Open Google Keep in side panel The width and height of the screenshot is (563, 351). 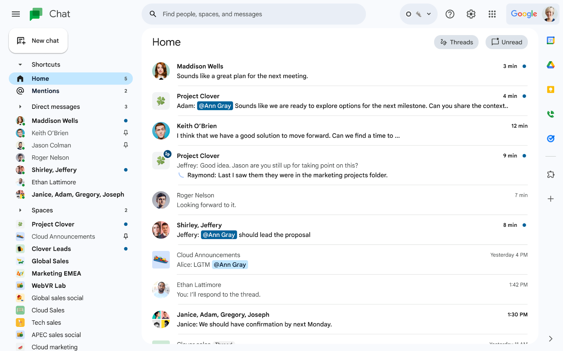551,90
